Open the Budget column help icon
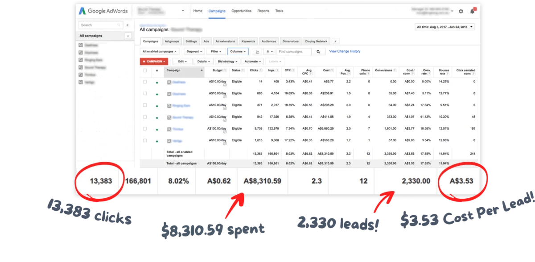The height and width of the screenshot is (262, 535). pyautogui.click(x=225, y=70)
